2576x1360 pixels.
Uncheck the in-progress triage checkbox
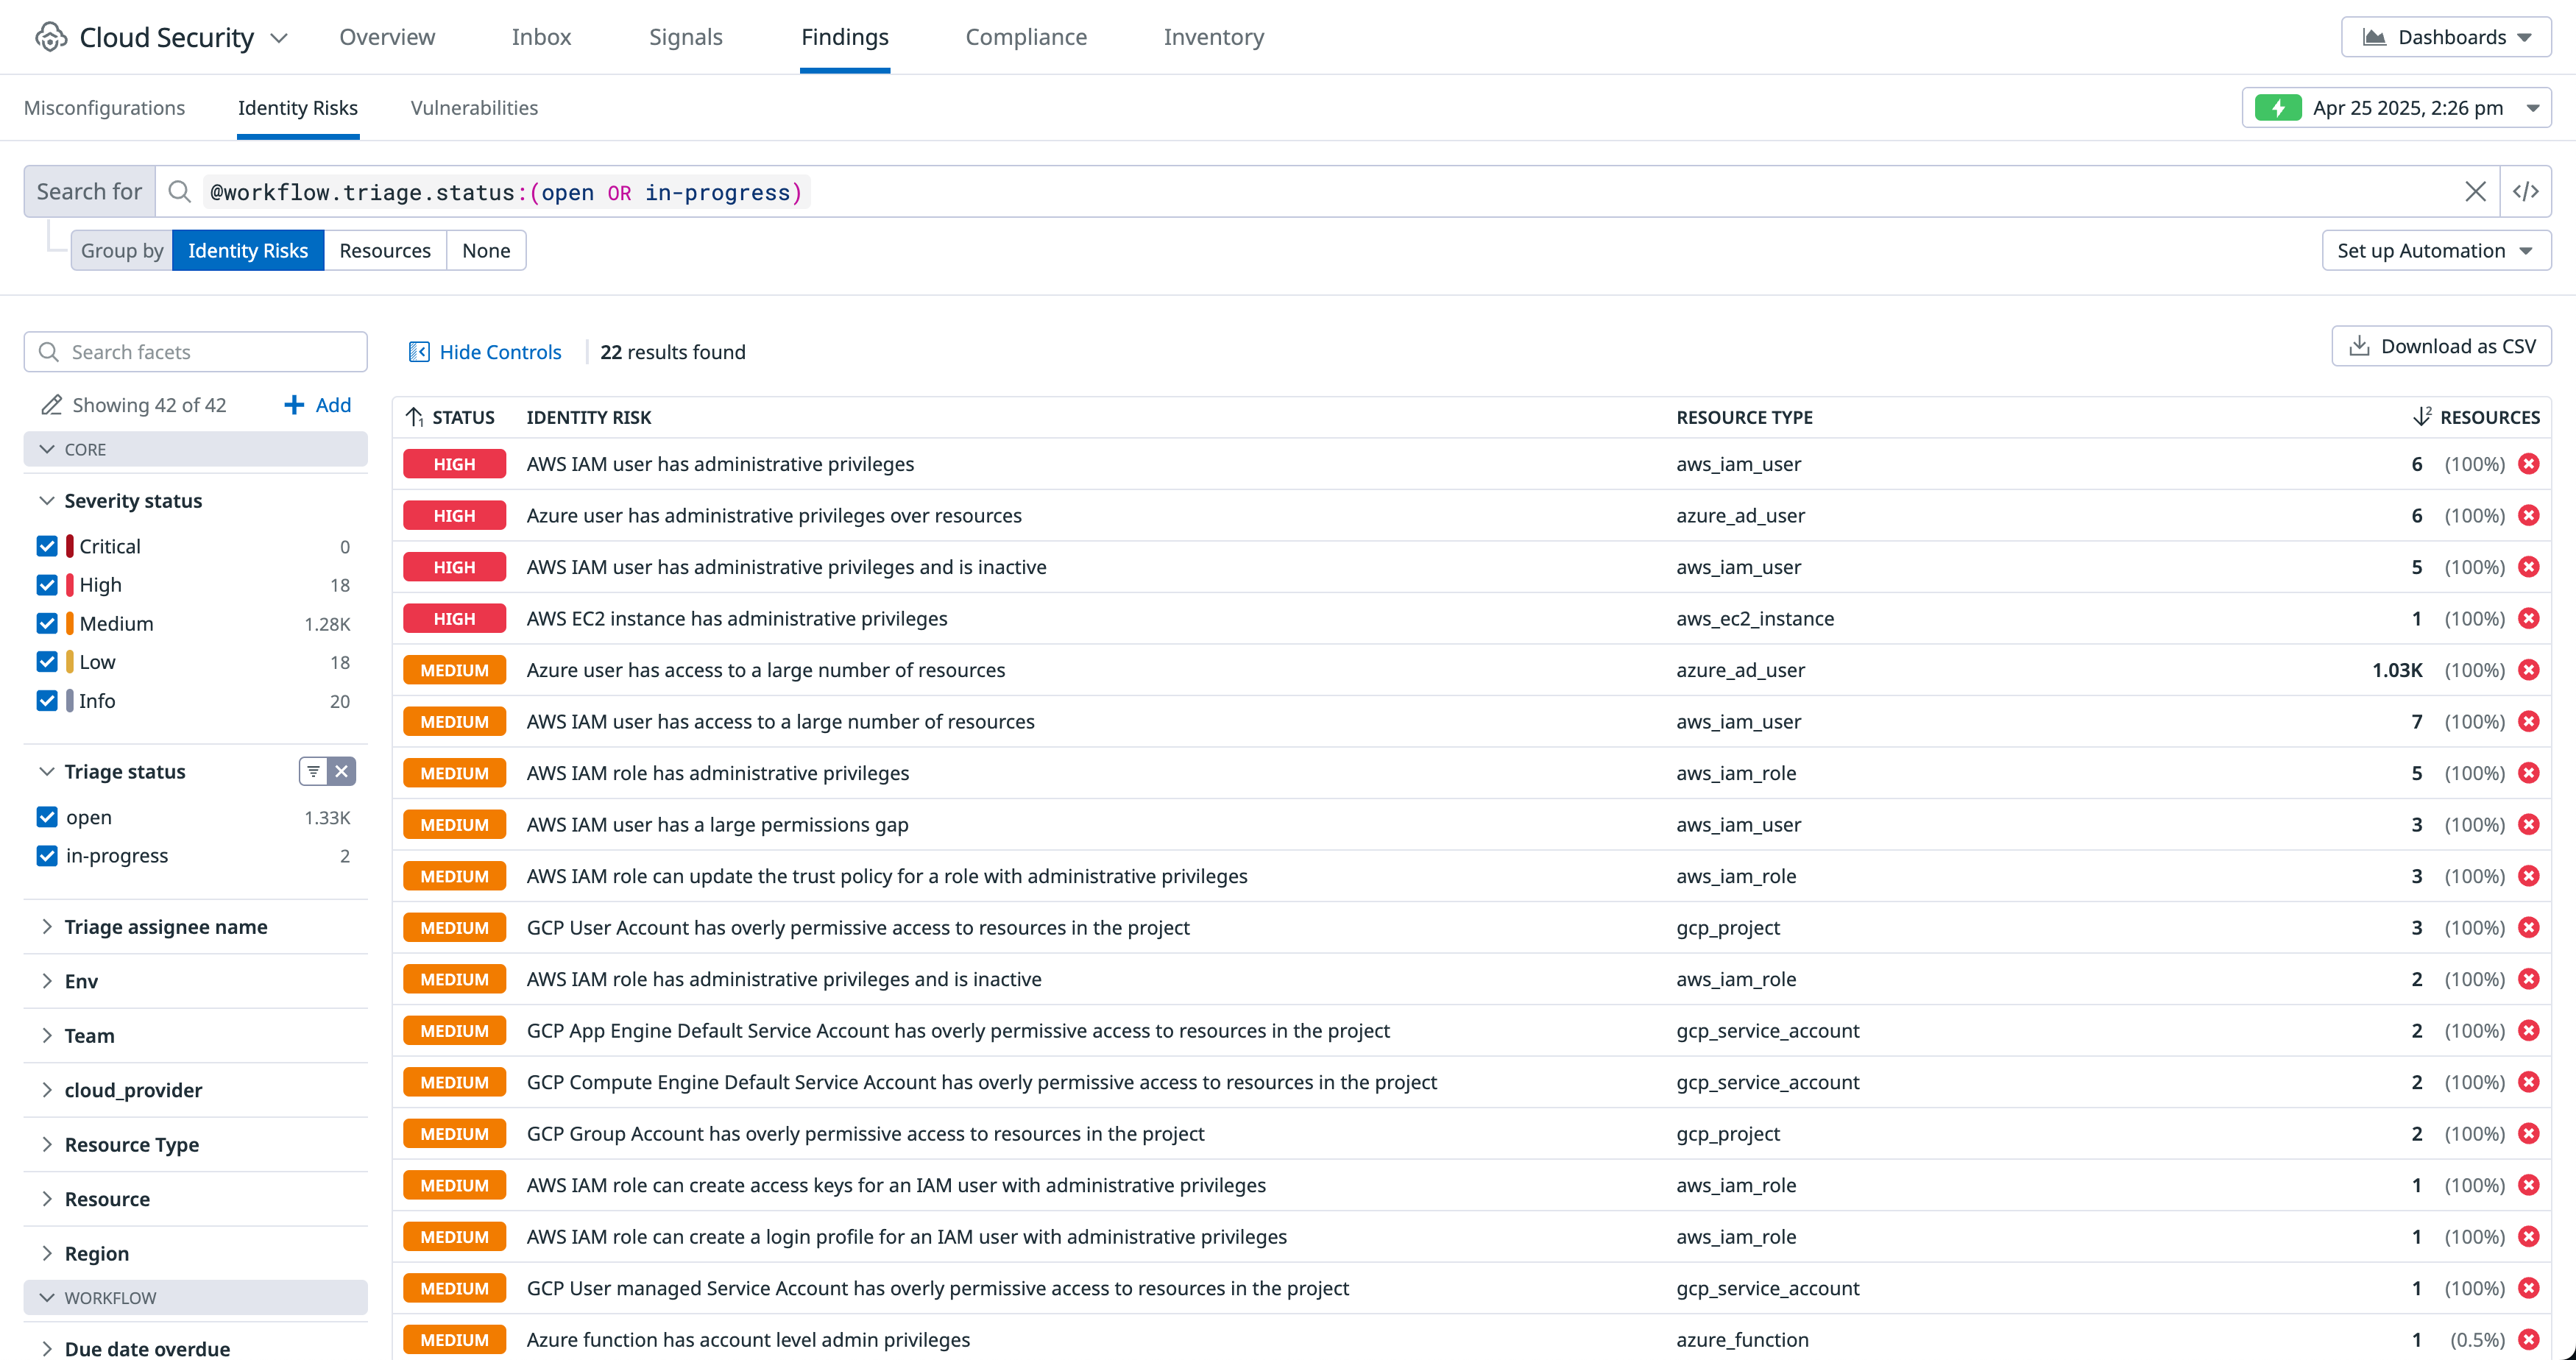pyautogui.click(x=47, y=856)
